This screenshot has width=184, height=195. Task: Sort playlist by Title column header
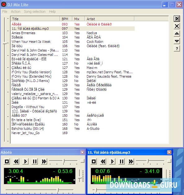[35, 19]
